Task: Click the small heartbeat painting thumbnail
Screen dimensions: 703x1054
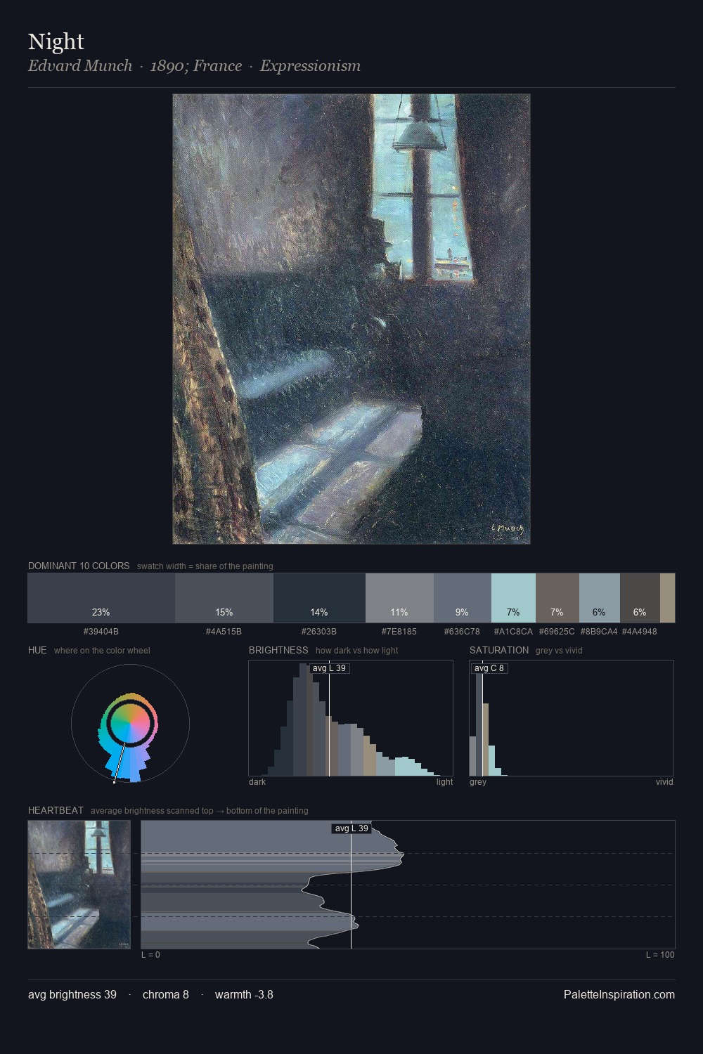Action: point(79,885)
